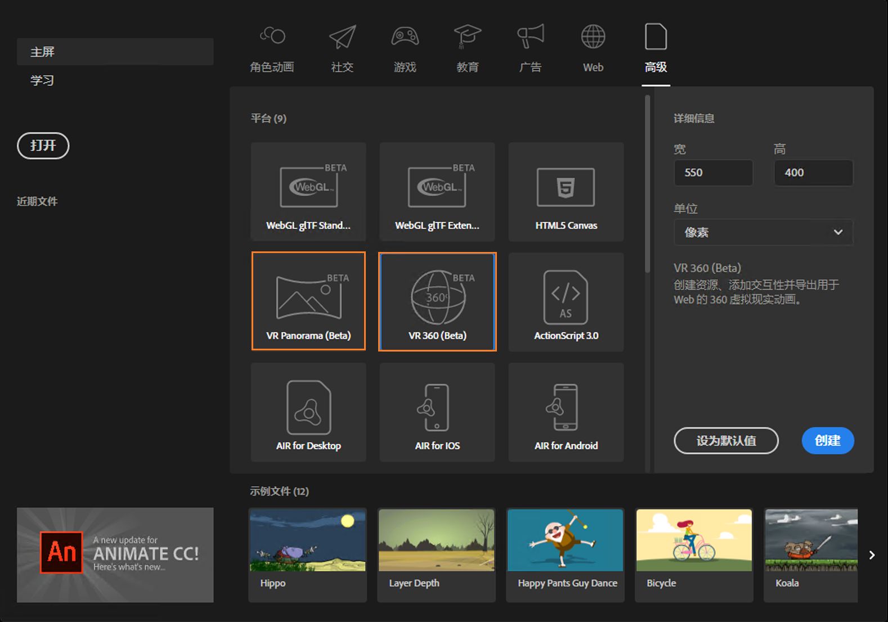888x622 pixels.
Task: Go to the 主屏 home section
Action: click(115, 52)
